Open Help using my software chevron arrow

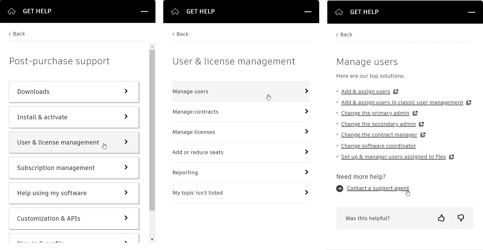(x=126, y=192)
